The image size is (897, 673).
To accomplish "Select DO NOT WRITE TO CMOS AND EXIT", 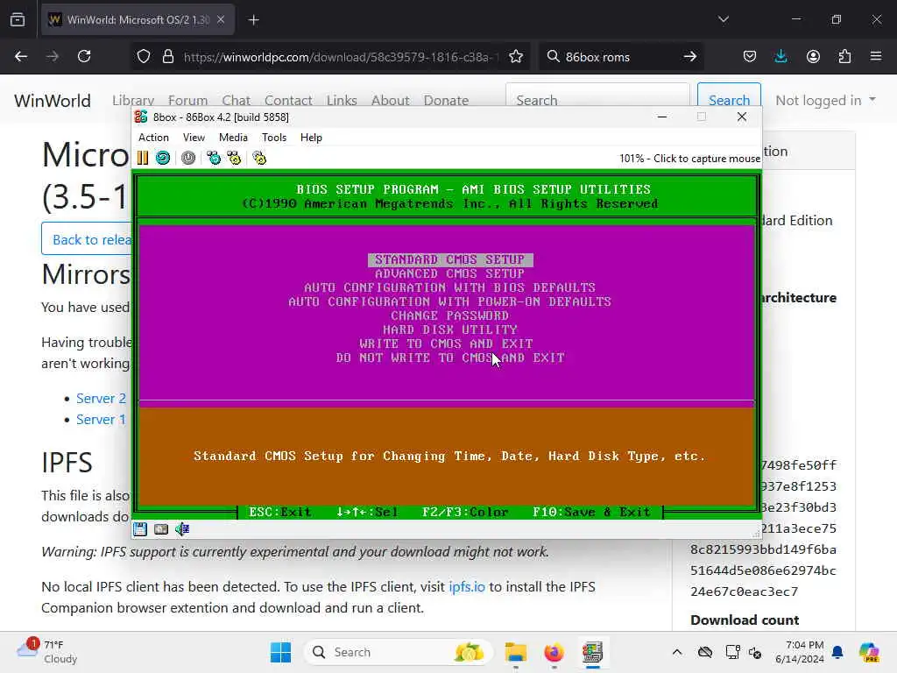I will click(450, 358).
